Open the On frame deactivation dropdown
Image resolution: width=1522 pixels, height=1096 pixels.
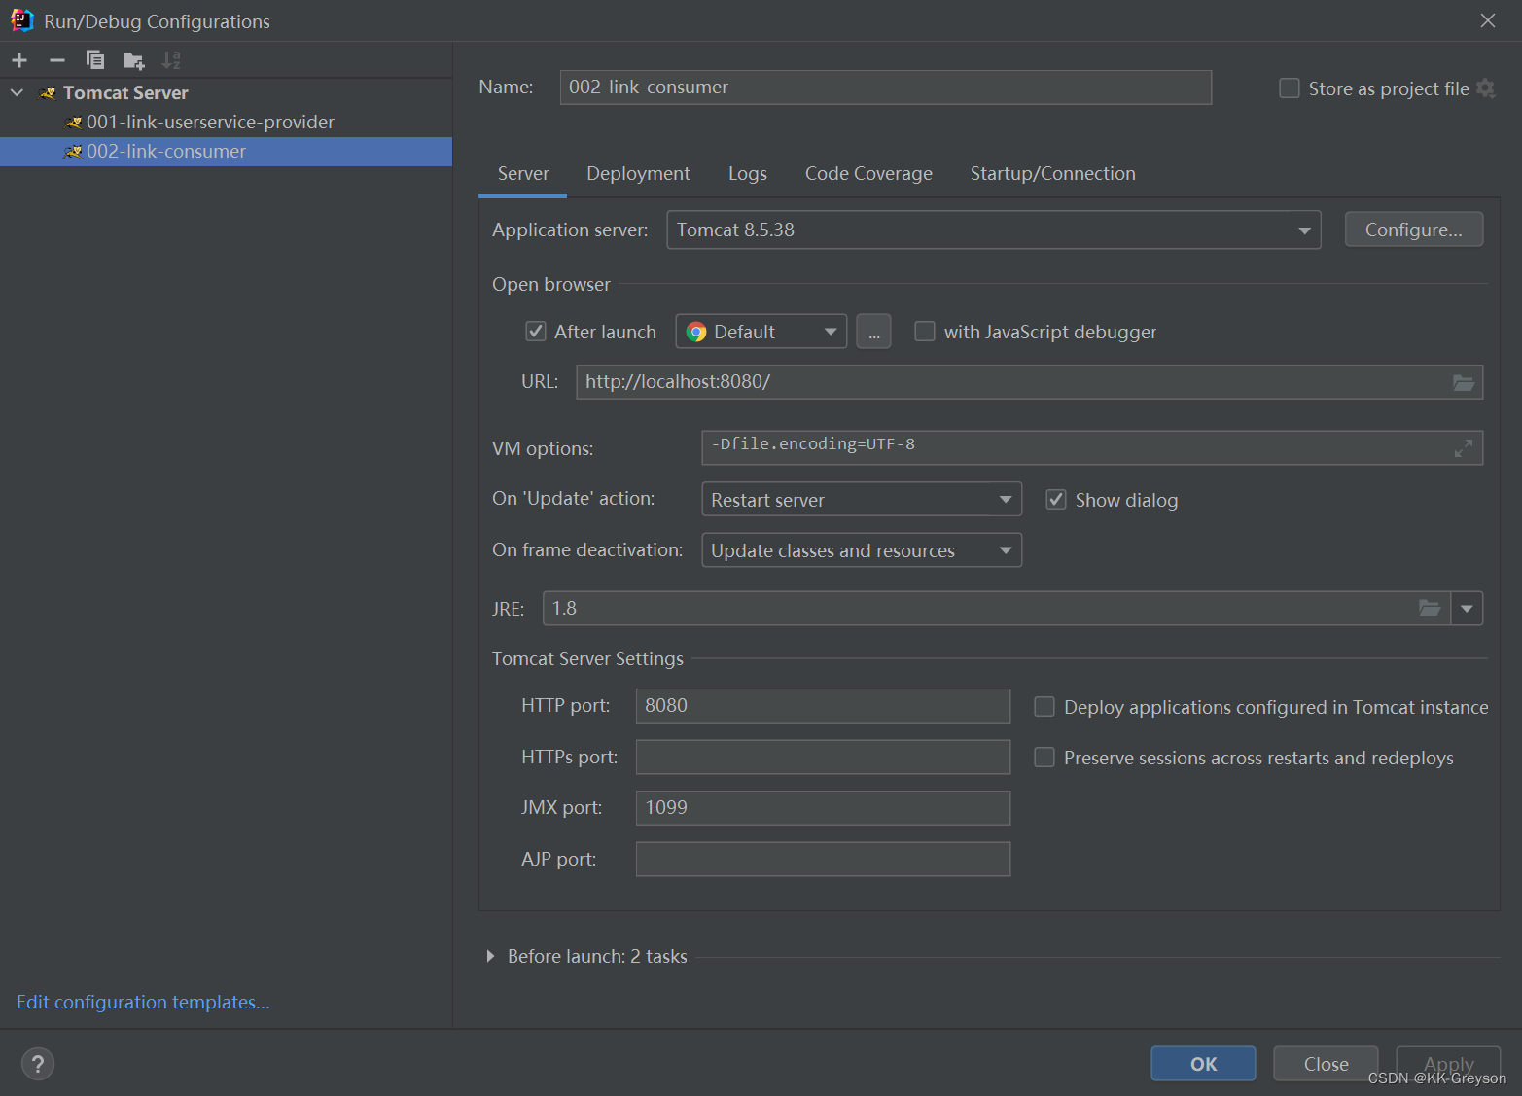862,550
